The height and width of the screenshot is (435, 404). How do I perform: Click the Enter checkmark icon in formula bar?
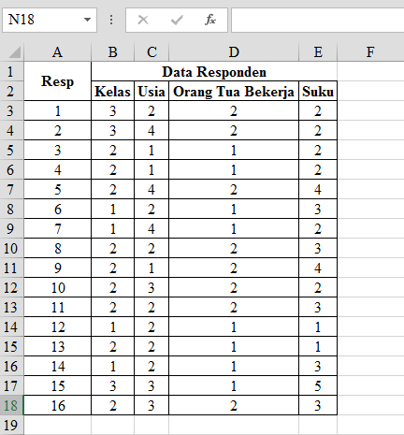coord(177,20)
